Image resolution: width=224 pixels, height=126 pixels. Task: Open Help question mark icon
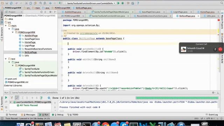pos(138,3)
